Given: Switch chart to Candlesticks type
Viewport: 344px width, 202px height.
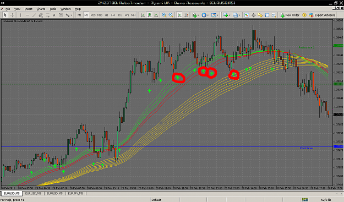Looking at the screenshot, I should coord(149,15).
